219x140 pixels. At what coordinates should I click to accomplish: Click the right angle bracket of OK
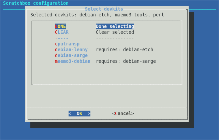click(x=89, y=113)
